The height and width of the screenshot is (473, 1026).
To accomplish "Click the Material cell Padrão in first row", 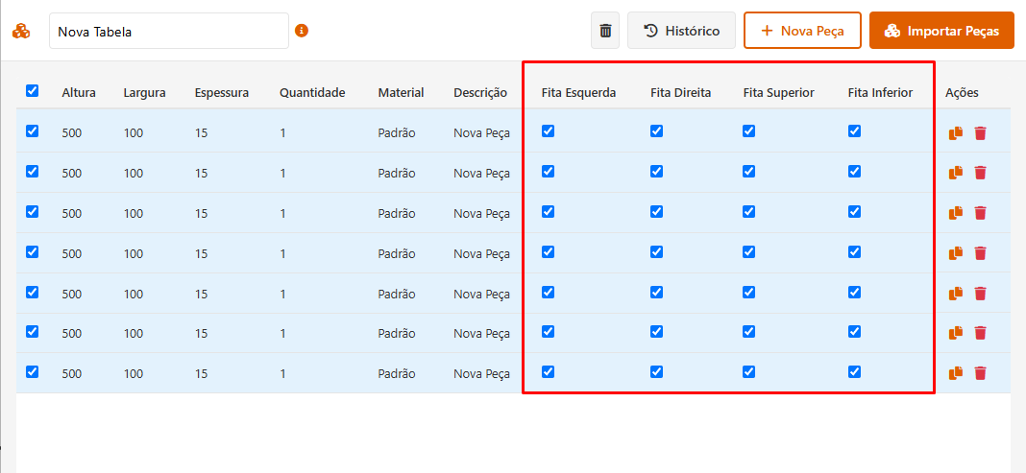I will click(x=397, y=133).
